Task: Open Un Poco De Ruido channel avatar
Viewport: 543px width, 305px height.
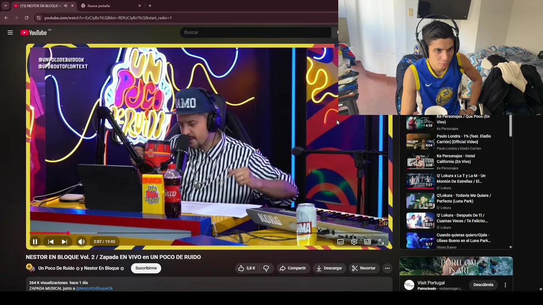Action: tap(30, 268)
